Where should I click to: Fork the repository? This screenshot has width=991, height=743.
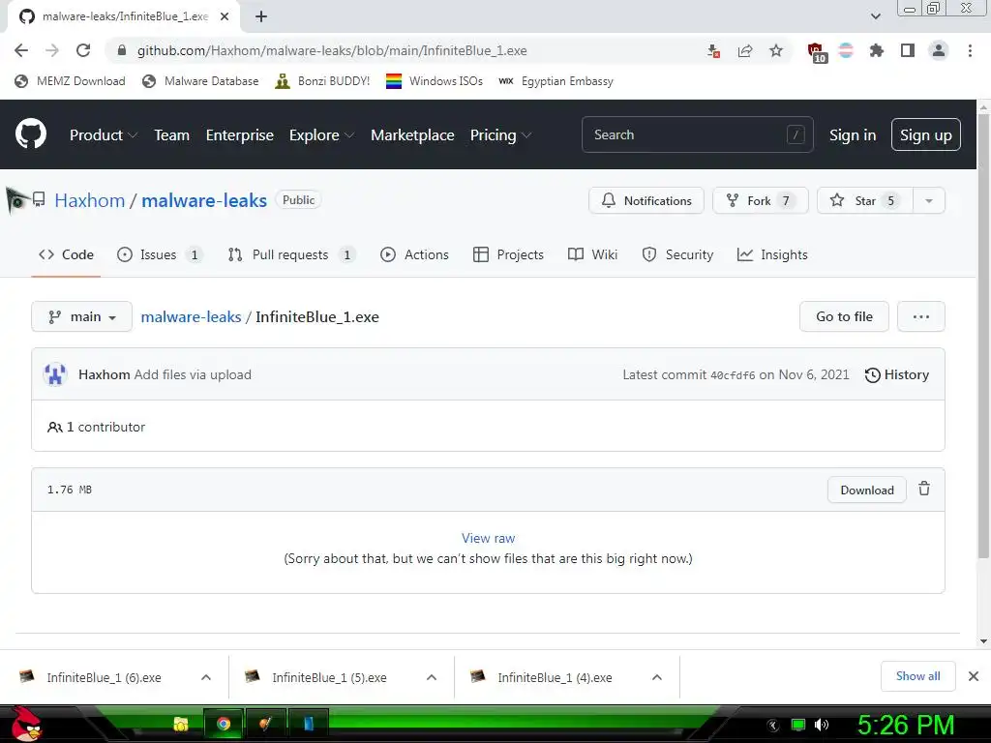[761, 201]
